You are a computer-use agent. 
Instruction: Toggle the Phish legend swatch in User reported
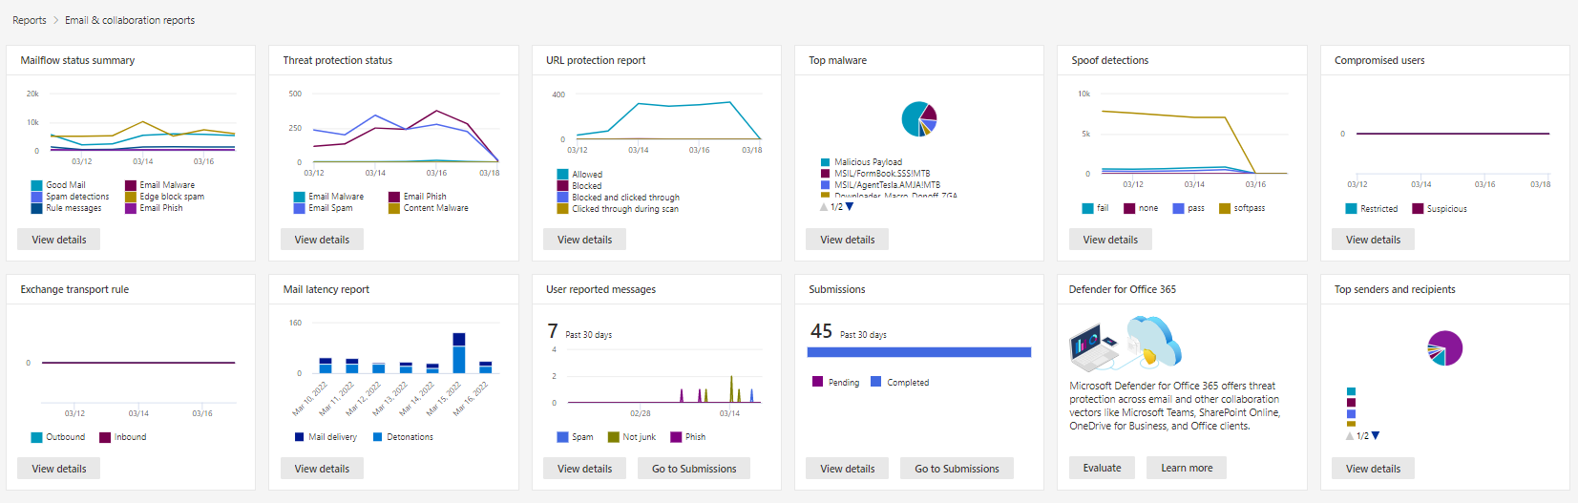(676, 437)
